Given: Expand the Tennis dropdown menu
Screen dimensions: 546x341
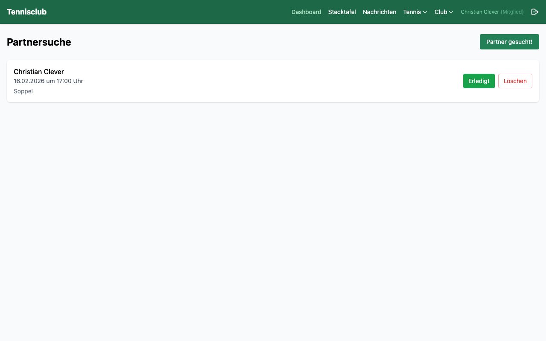Looking at the screenshot, I should tap(415, 12).
